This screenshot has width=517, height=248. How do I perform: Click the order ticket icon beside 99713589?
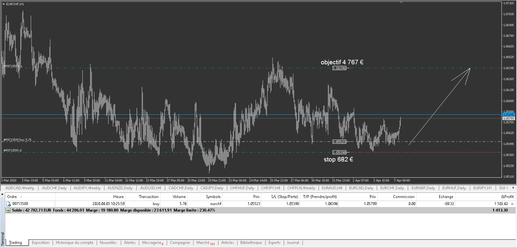[x=8, y=204]
